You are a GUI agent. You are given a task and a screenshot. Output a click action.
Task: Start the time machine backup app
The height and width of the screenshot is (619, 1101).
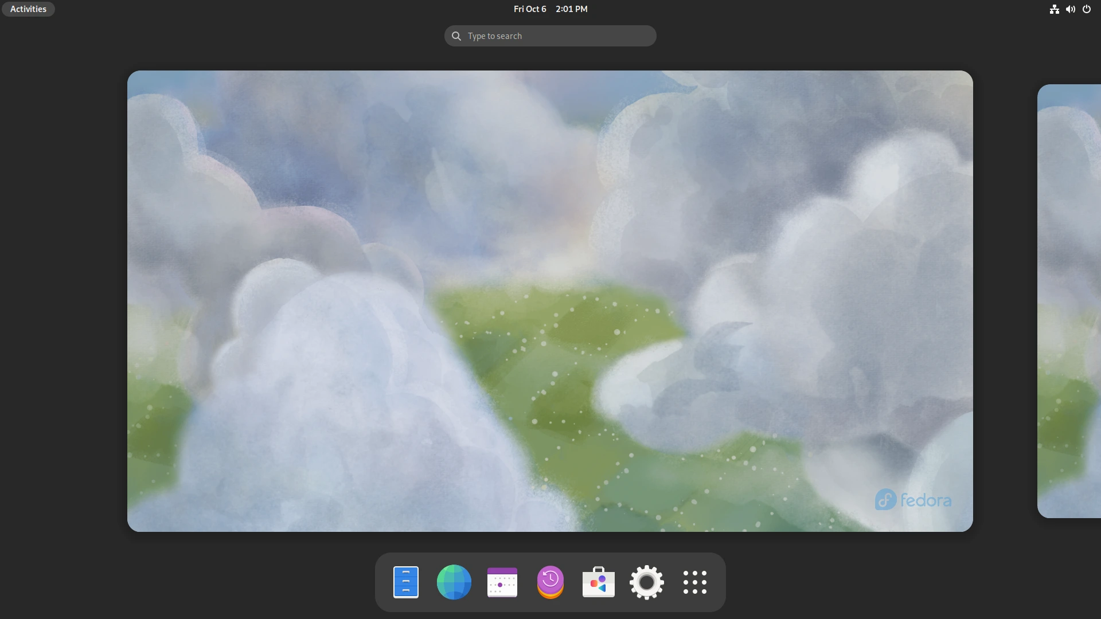tap(550, 582)
